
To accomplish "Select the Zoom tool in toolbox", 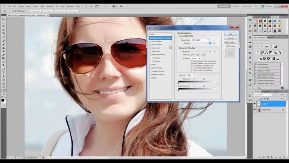I will [4, 94].
